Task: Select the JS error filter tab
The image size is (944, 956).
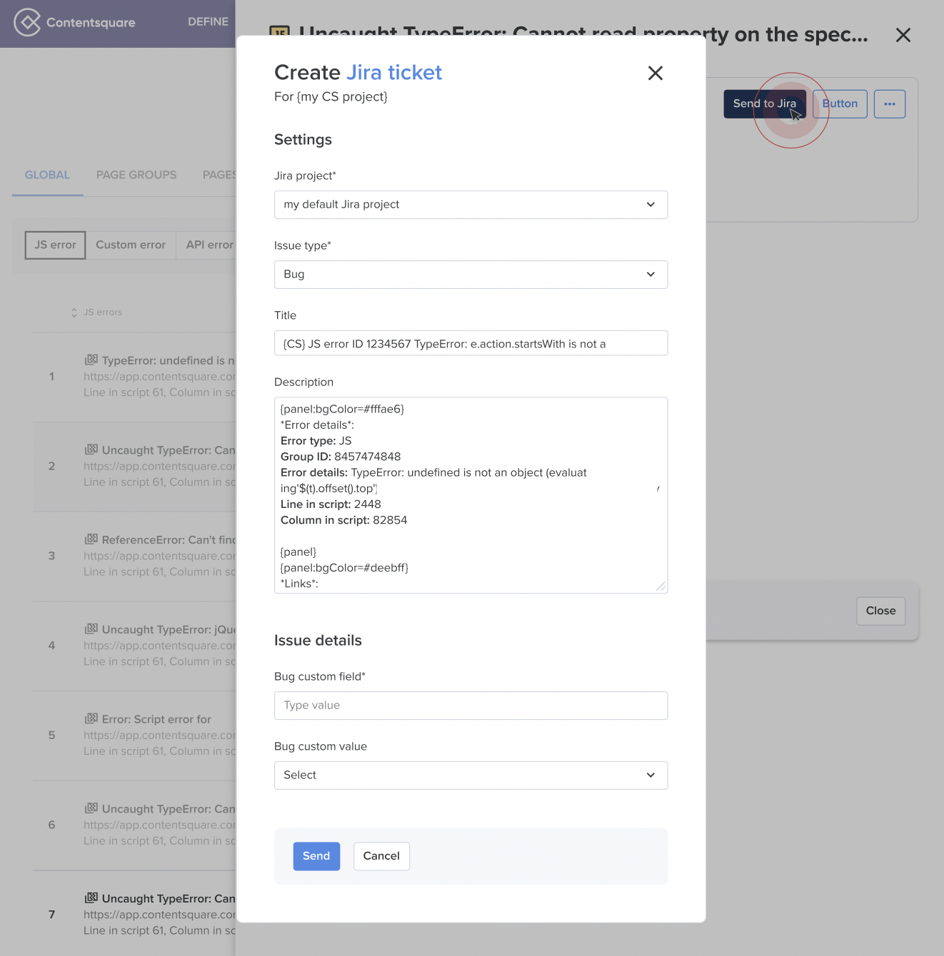Action: (x=55, y=245)
